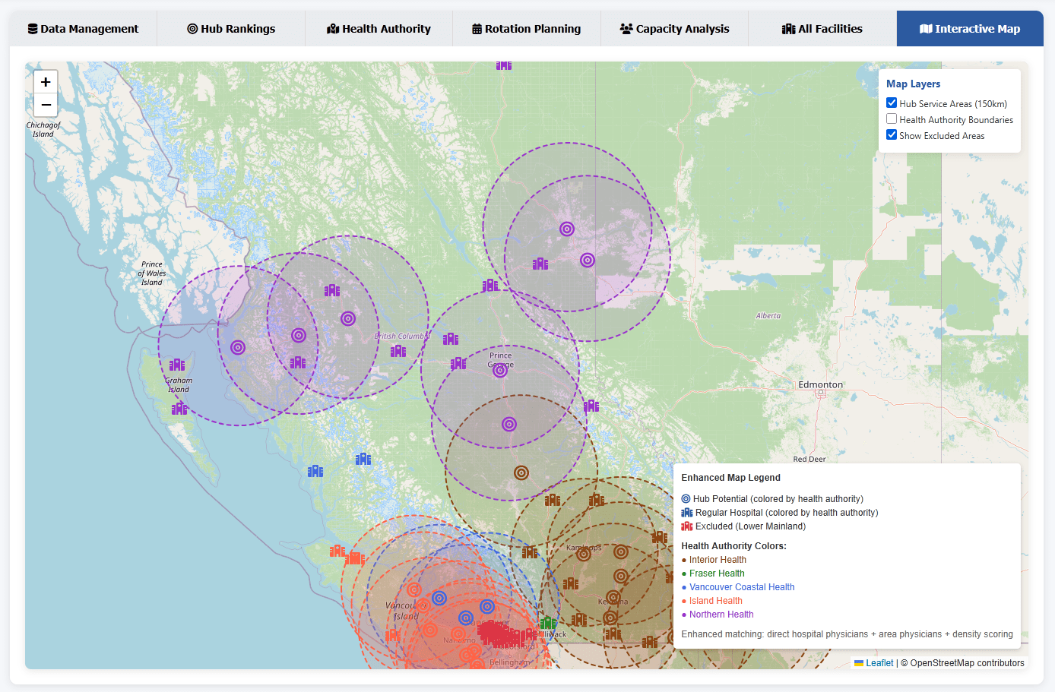Viewport: 1055px width, 692px height.
Task: Disable Hub Service Areas (150km) layer
Action: coord(892,103)
